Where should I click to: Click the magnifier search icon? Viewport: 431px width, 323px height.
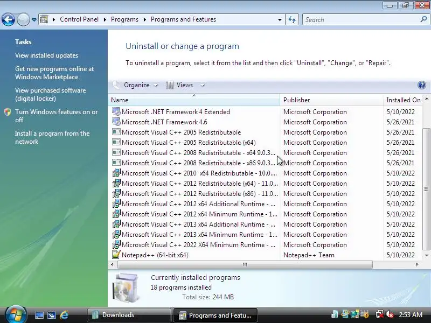click(x=423, y=19)
